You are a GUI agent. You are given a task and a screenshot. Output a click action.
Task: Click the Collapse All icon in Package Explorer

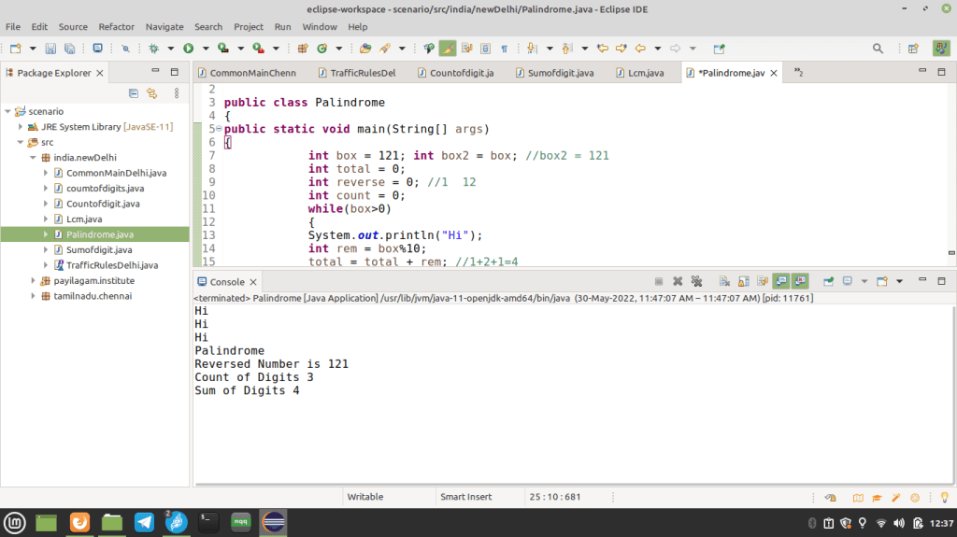(x=134, y=93)
